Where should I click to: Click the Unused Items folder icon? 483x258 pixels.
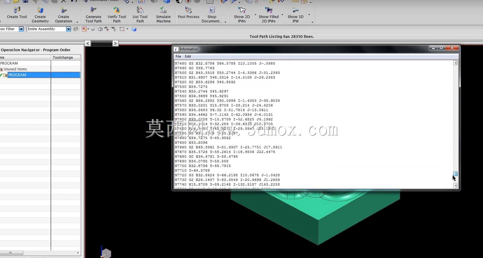[1, 69]
